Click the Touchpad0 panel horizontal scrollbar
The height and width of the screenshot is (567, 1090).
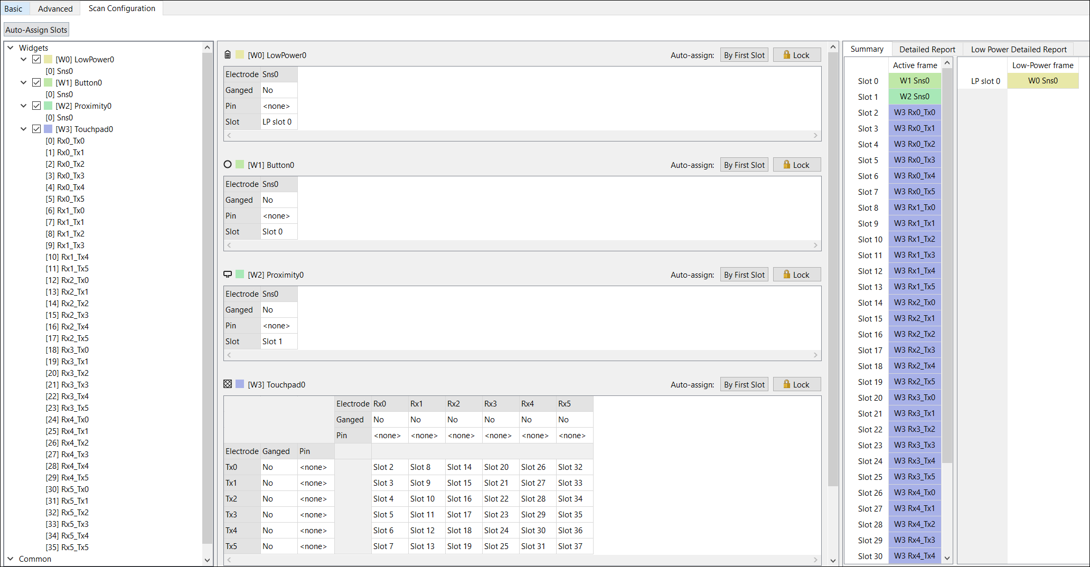(x=522, y=560)
